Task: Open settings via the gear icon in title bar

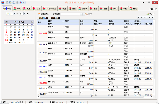Action: [x=17, y=2]
